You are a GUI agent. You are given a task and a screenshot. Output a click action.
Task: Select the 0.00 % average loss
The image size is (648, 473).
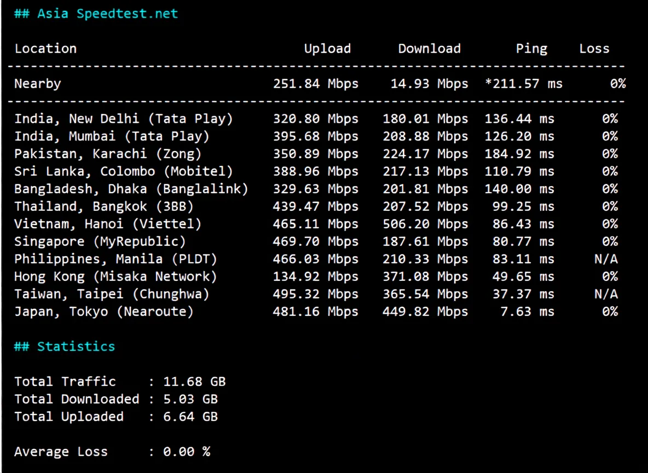coord(187,452)
